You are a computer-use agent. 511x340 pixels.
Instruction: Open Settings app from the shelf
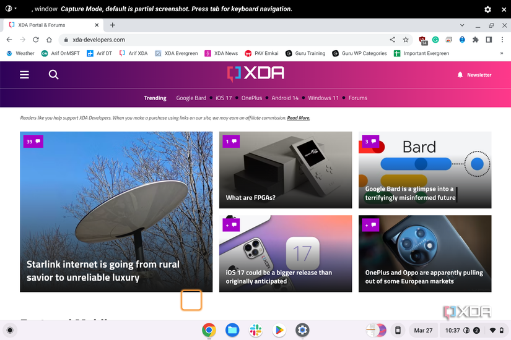(x=302, y=330)
